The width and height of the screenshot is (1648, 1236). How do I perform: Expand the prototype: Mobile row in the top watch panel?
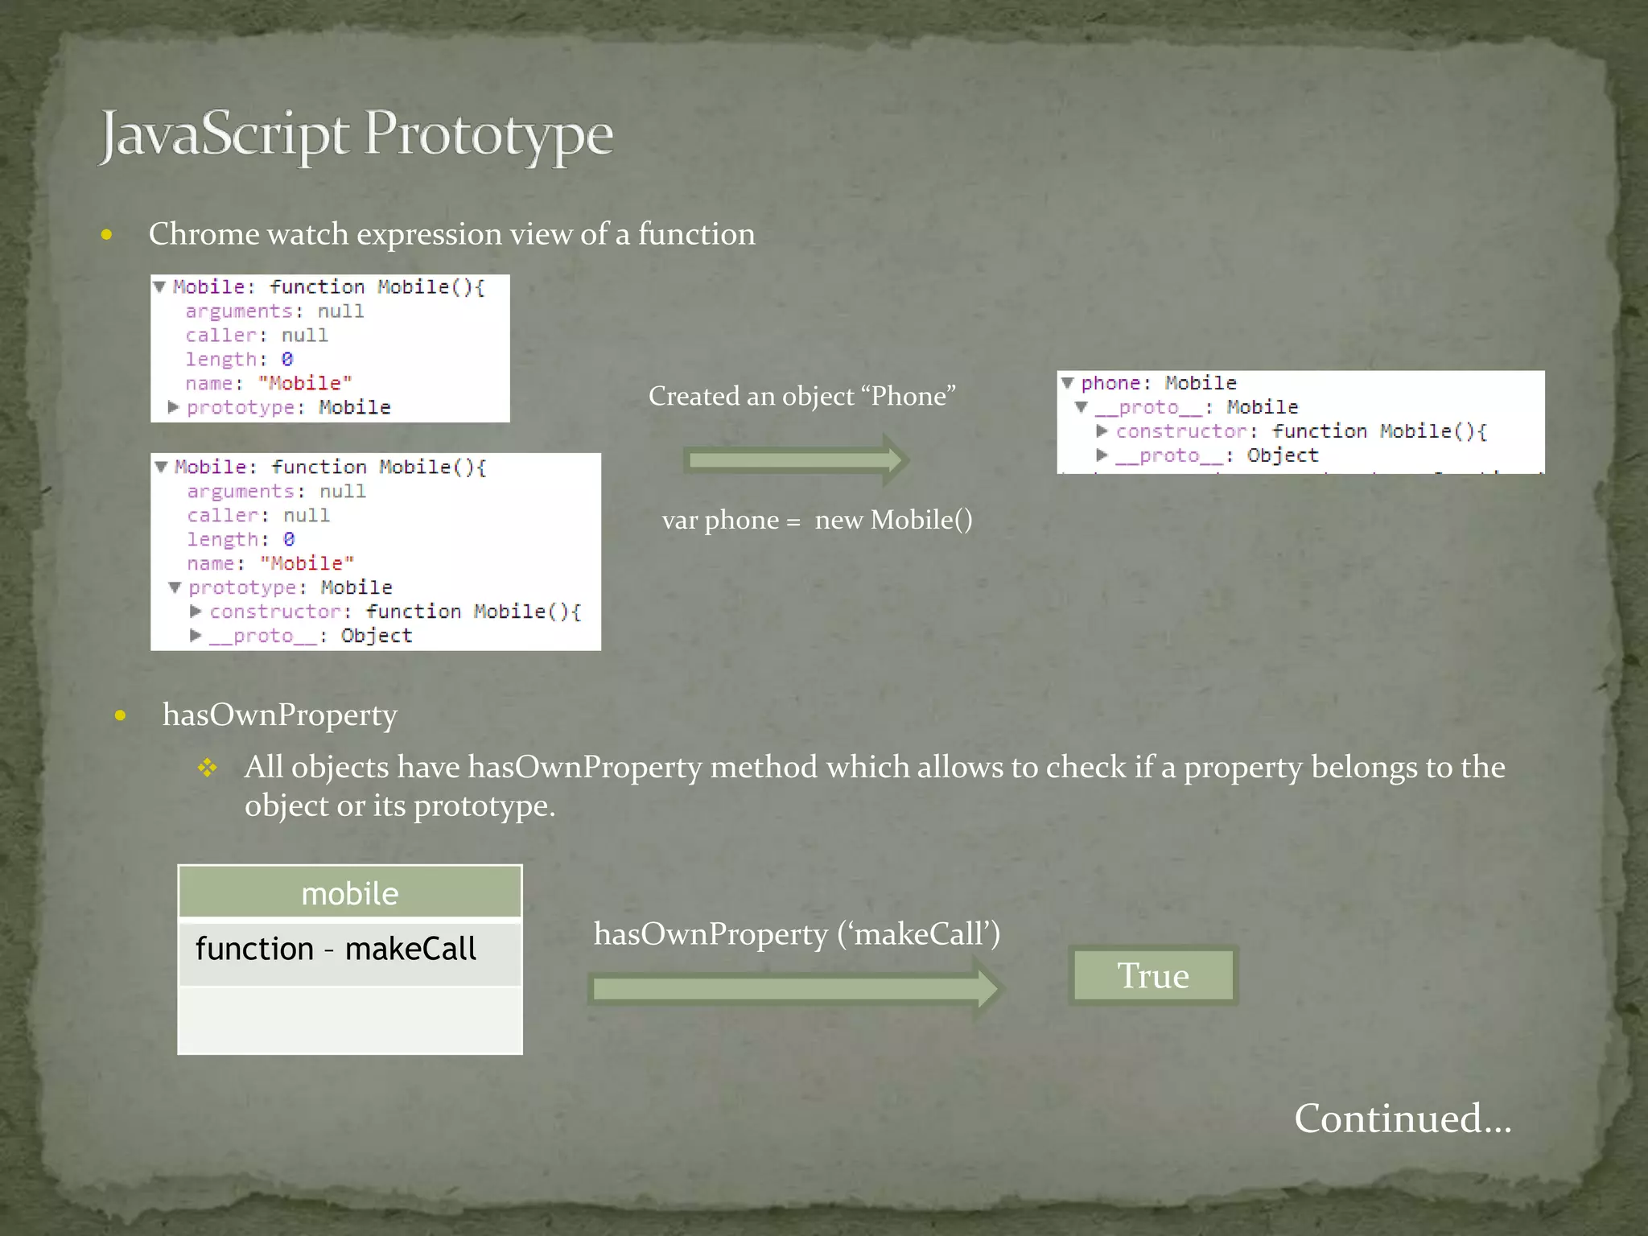coord(173,408)
